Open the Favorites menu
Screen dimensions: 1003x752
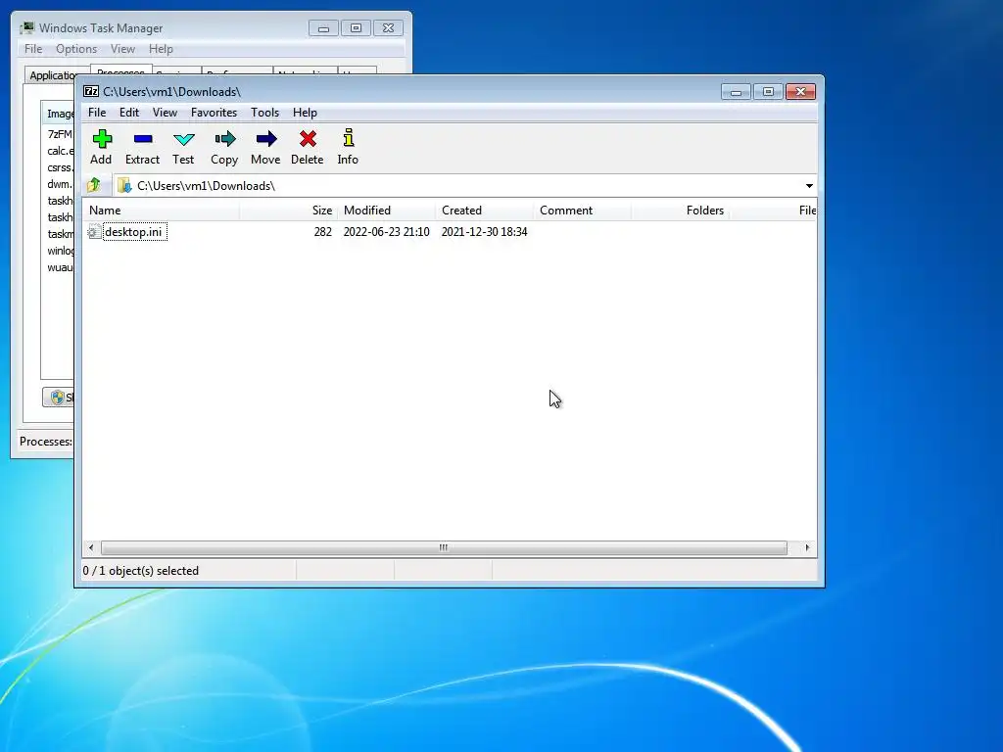214,113
